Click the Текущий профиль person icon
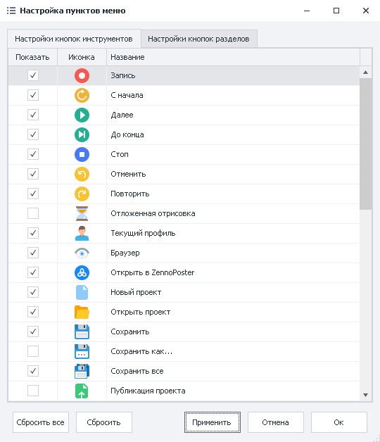 pos(82,233)
